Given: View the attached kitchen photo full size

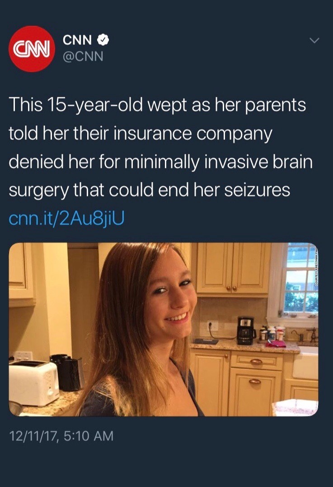Looking at the screenshot, I should pyautogui.click(x=164, y=329).
